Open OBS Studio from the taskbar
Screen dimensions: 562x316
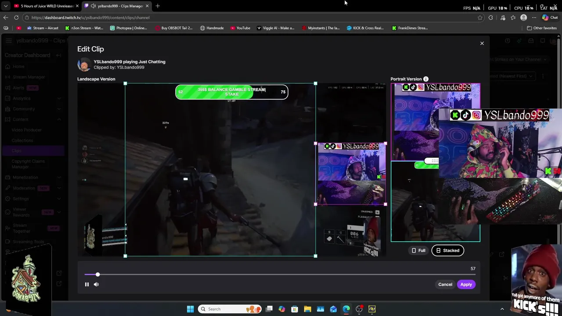359,309
